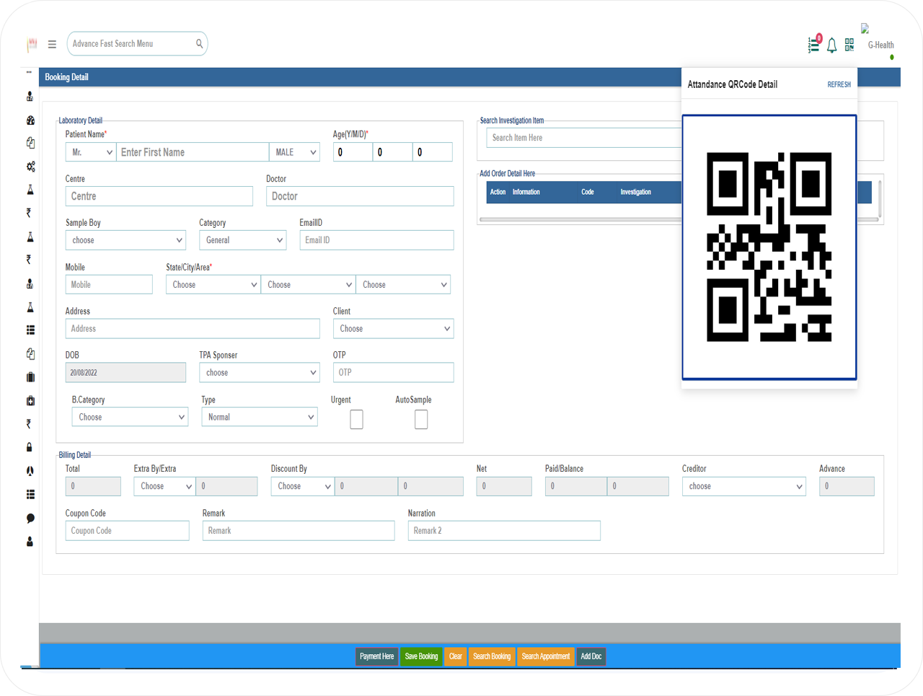The image size is (923, 696).
Task: Expand the Sample Boy dropdown
Action: tap(126, 240)
